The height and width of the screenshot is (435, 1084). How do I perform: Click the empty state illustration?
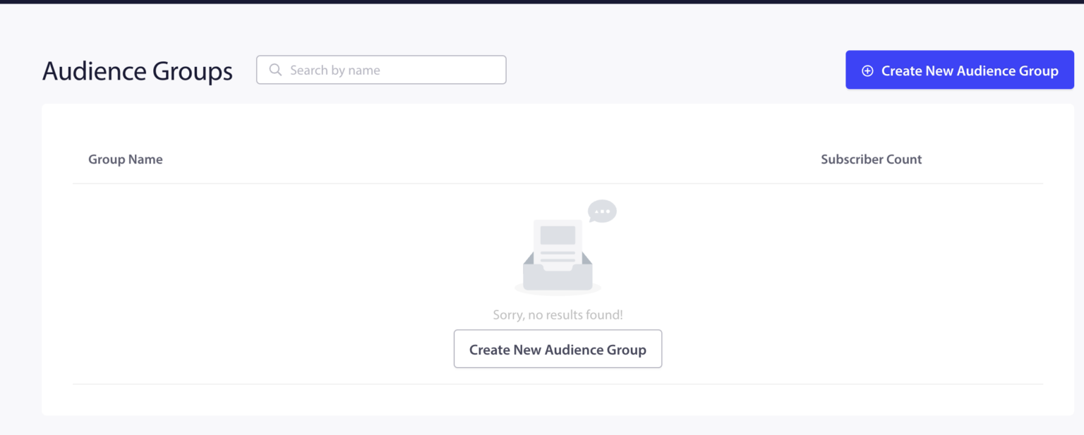[558, 247]
